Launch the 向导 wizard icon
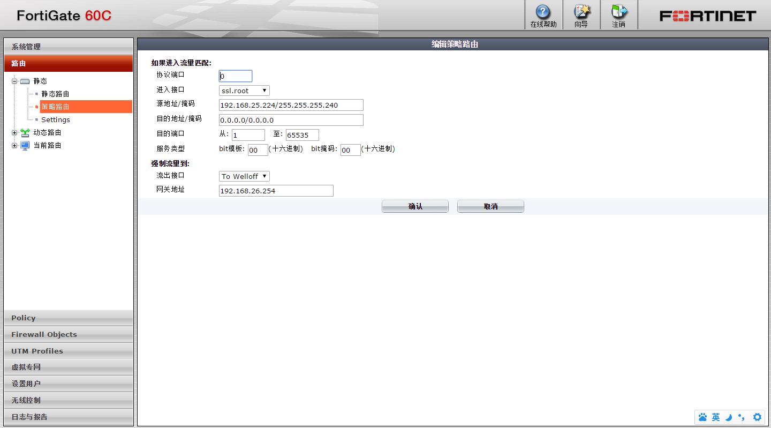 581,12
